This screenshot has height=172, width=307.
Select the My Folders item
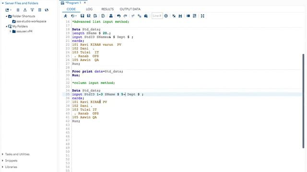[20, 26]
